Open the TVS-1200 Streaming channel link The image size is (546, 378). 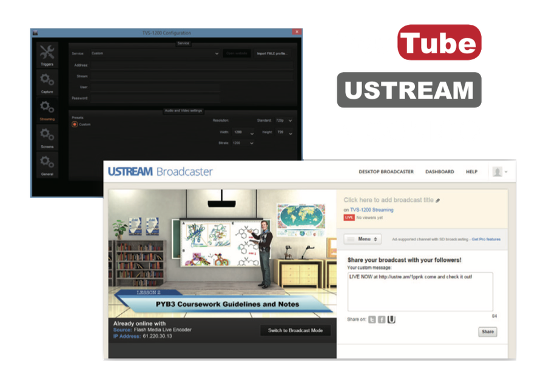371,210
